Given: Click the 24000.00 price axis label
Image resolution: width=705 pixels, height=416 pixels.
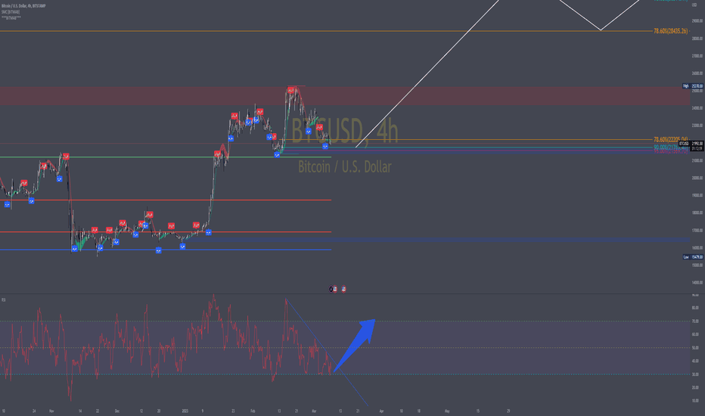Looking at the screenshot, I should pyautogui.click(x=697, y=108).
